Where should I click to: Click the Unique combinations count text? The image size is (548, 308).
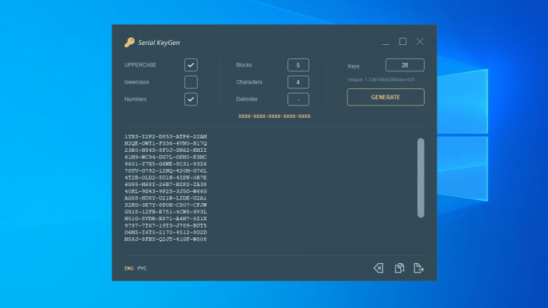coord(381,80)
